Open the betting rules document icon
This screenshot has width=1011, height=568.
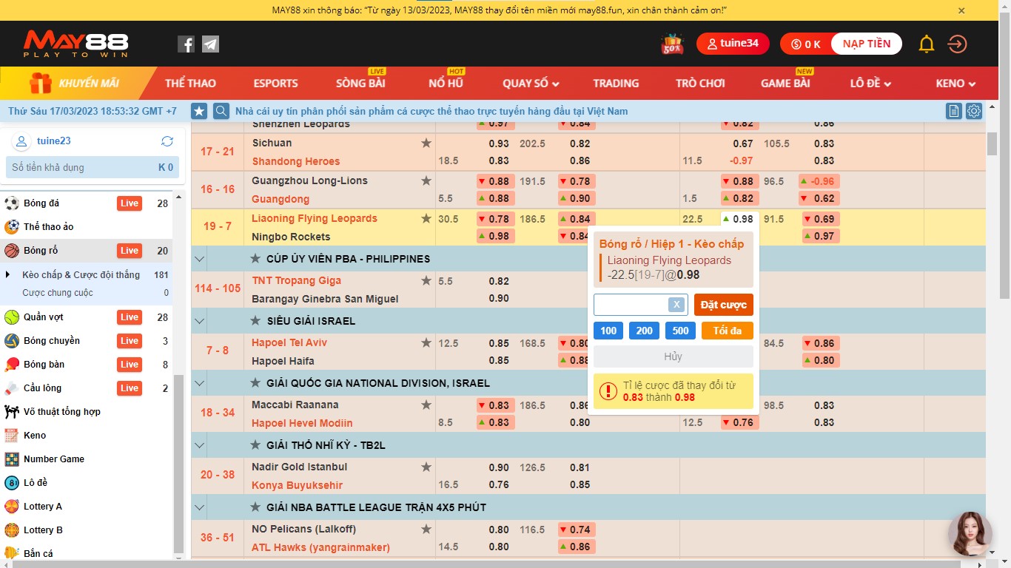tap(954, 111)
